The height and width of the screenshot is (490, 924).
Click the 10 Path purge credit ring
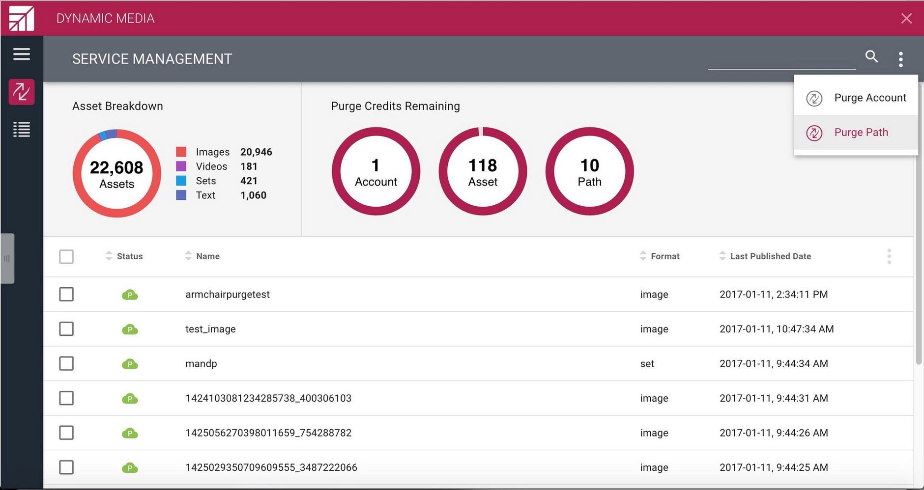[589, 171]
